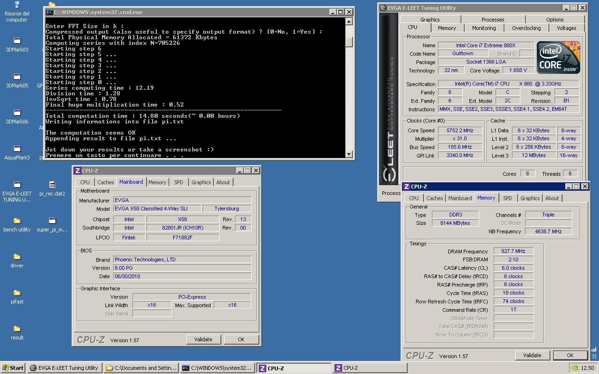
Task: Click cmd window scroll up arrow
Action: [349, 21]
